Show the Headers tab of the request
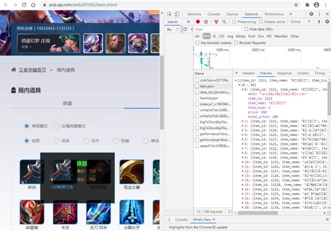 point(248,73)
